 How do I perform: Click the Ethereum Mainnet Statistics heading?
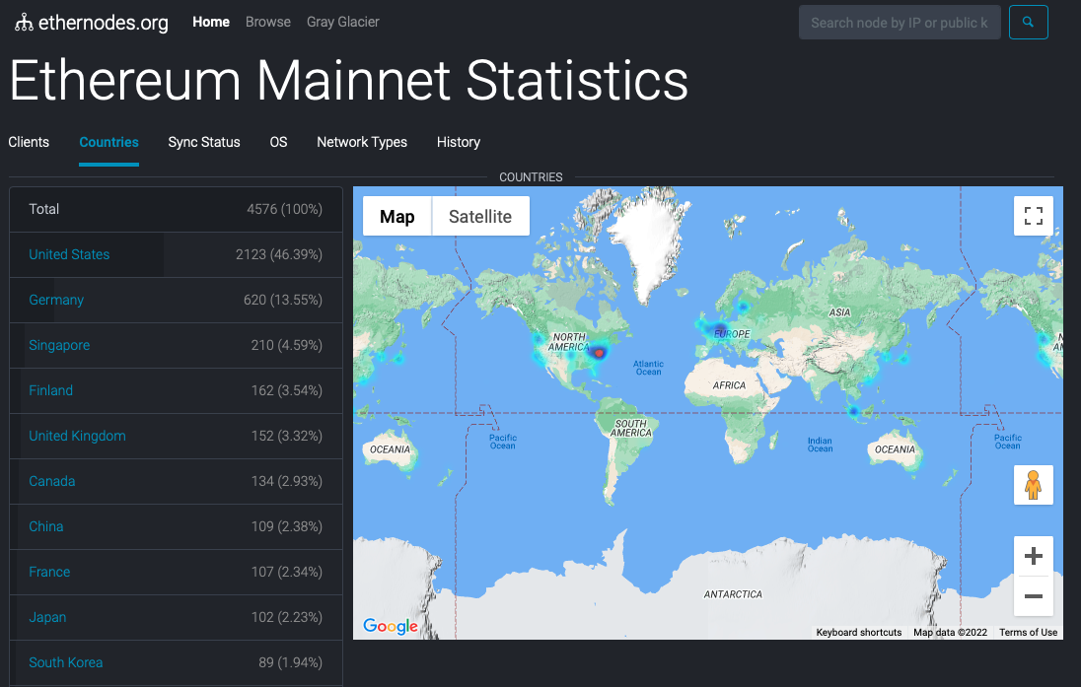click(349, 81)
